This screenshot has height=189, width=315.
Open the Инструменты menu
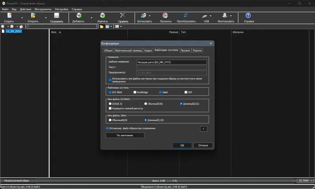pyautogui.click(x=43, y=9)
